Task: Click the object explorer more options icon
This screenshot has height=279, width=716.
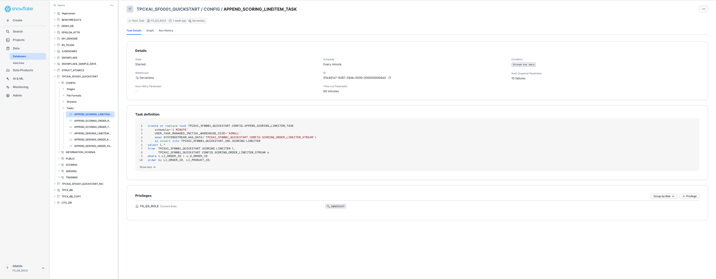Action: [x=112, y=5]
